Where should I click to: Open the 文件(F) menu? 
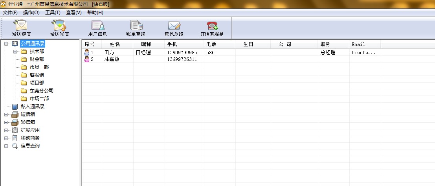(10, 13)
